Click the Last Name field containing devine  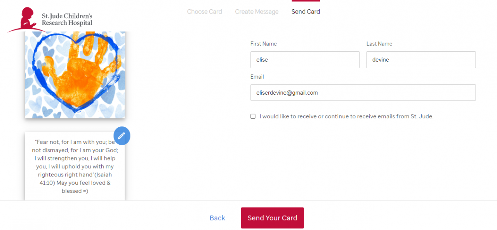(x=421, y=60)
